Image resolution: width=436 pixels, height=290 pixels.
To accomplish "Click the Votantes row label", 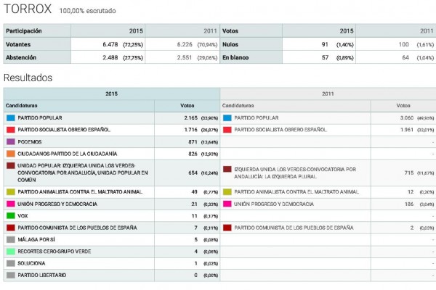I will point(18,44).
